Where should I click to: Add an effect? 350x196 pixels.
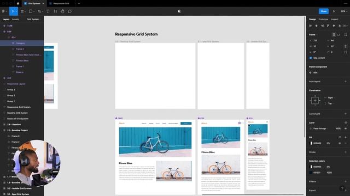(346, 181)
